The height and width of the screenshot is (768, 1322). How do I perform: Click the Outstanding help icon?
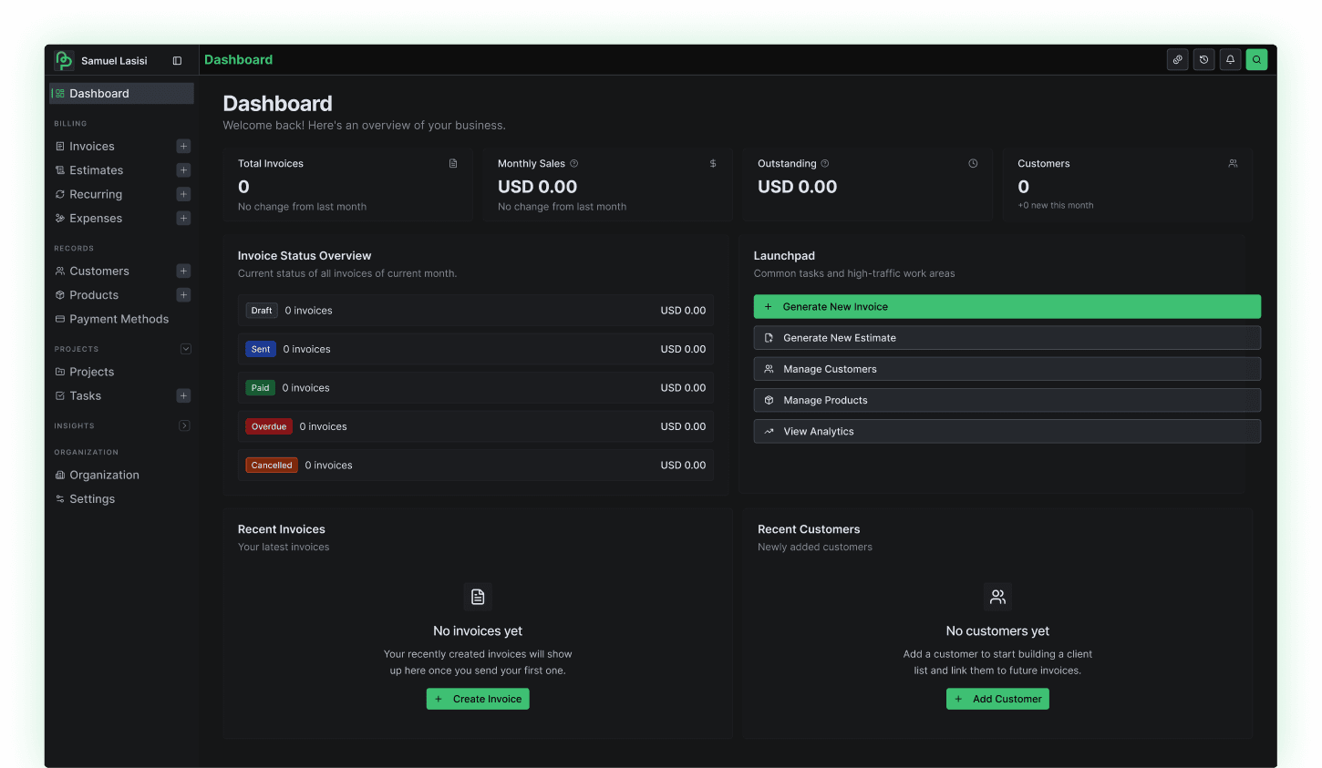[x=825, y=164]
